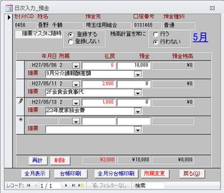
Task: Click the フィルターなし filter indicator
Action: pyautogui.click(x=109, y=185)
